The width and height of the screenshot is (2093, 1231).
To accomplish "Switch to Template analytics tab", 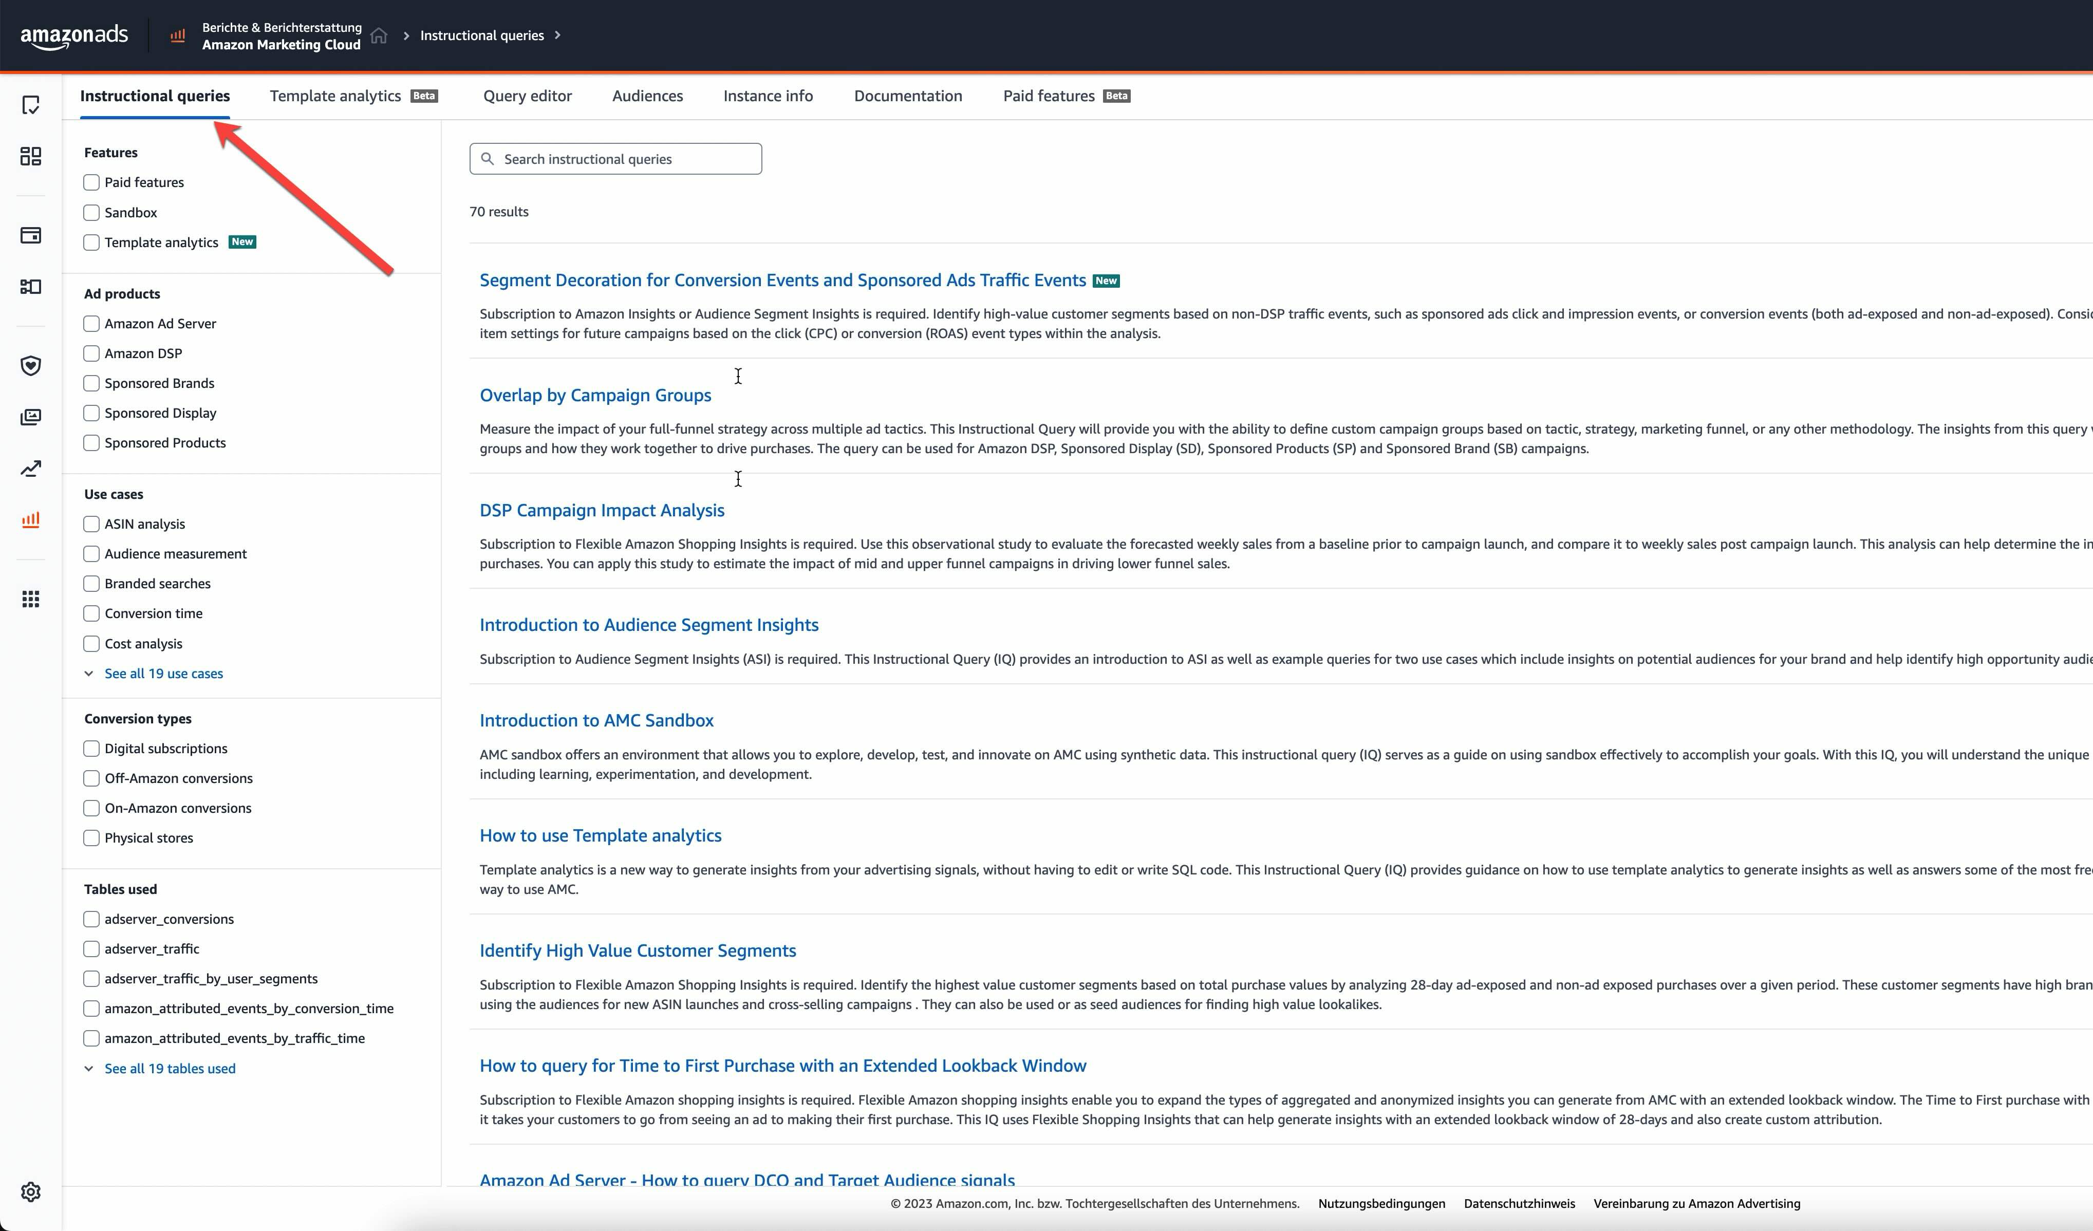I will pyautogui.click(x=335, y=97).
